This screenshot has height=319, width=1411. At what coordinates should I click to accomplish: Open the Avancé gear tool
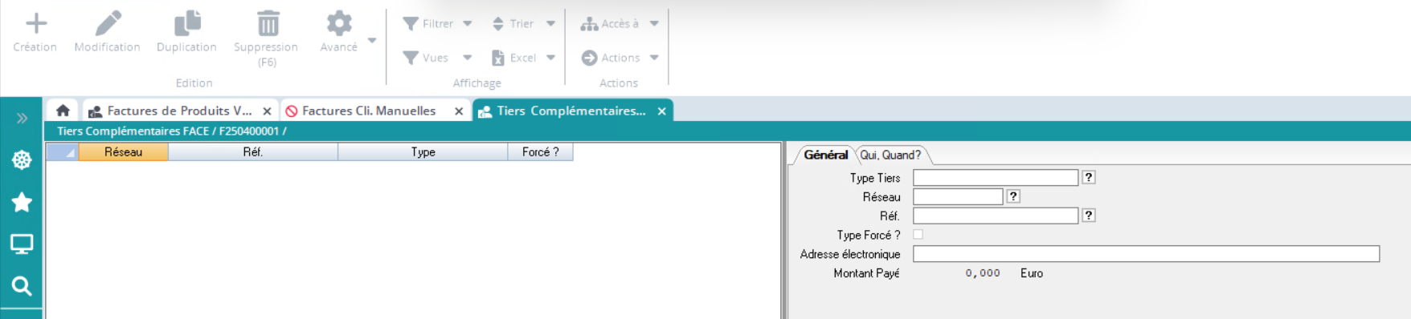[x=339, y=23]
